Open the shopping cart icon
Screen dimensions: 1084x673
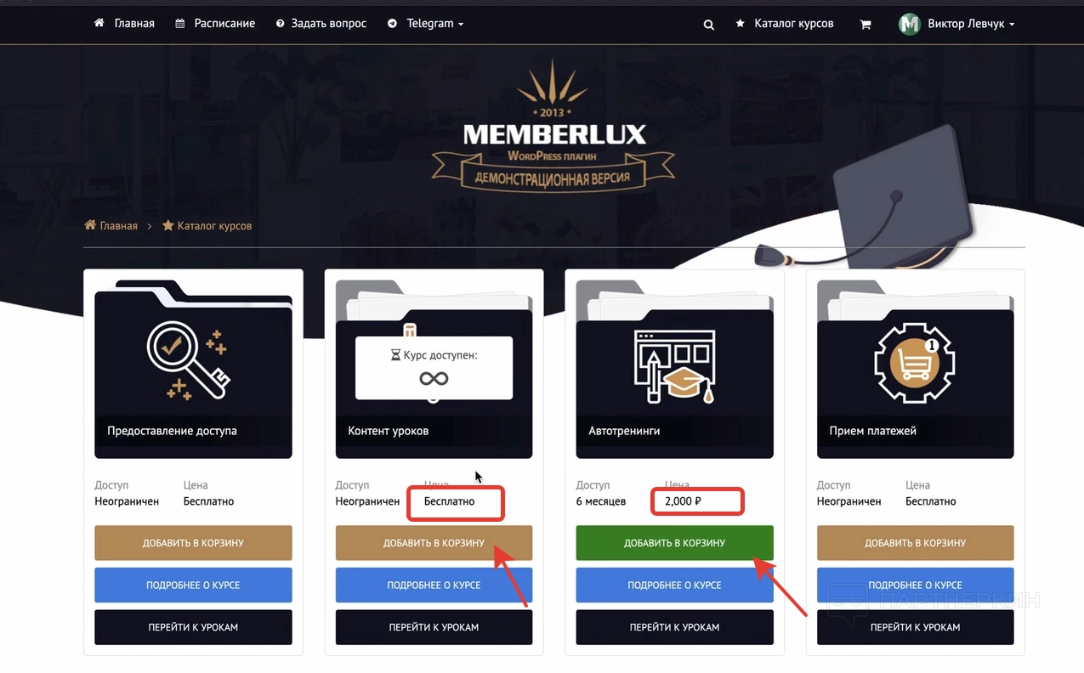(865, 25)
